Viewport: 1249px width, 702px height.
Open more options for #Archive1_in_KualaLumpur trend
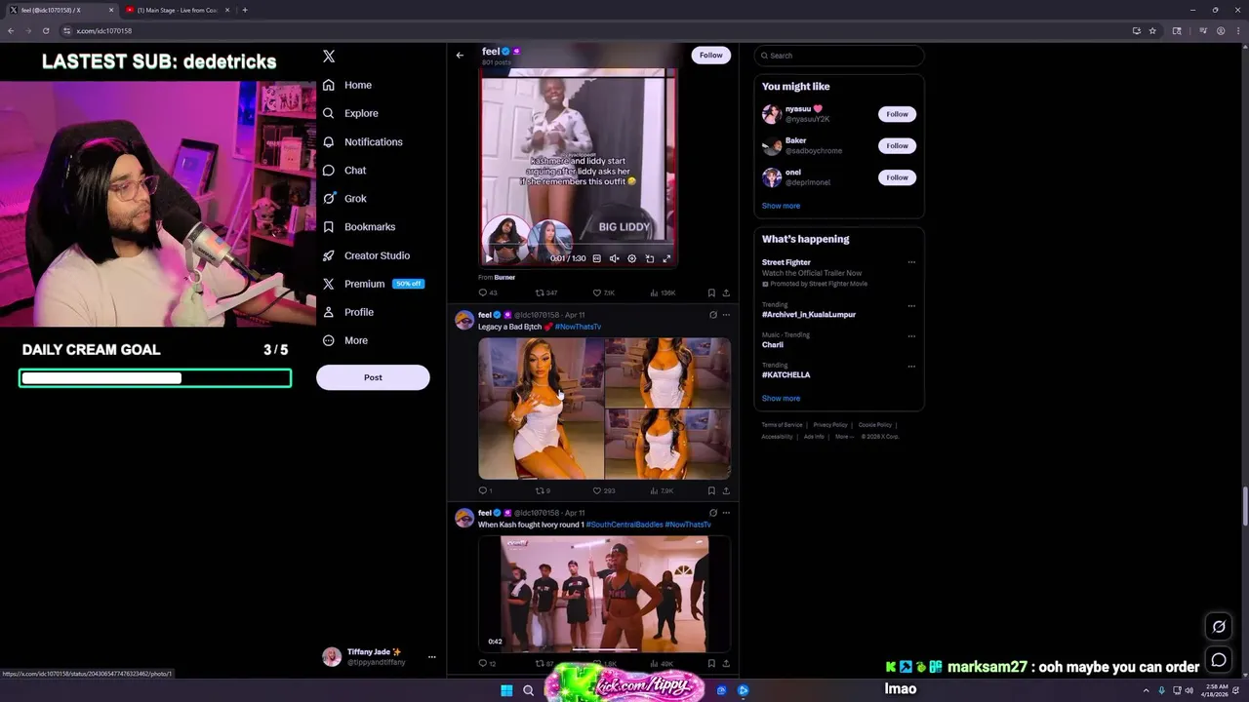[911, 305]
